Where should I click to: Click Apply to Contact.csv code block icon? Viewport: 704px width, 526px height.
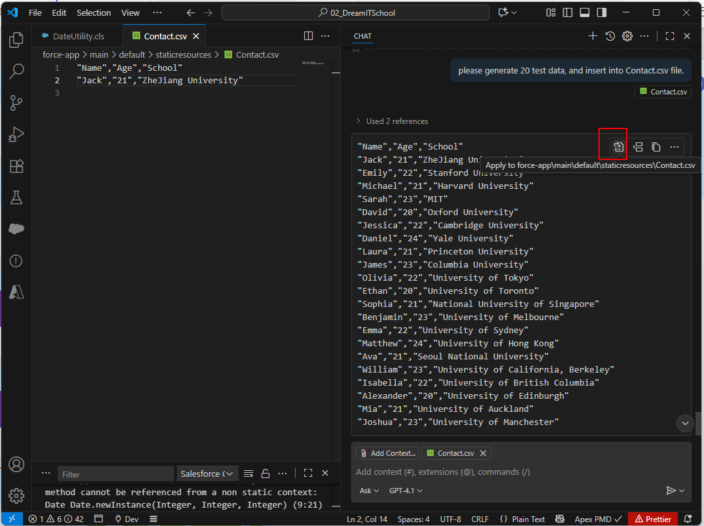618,147
